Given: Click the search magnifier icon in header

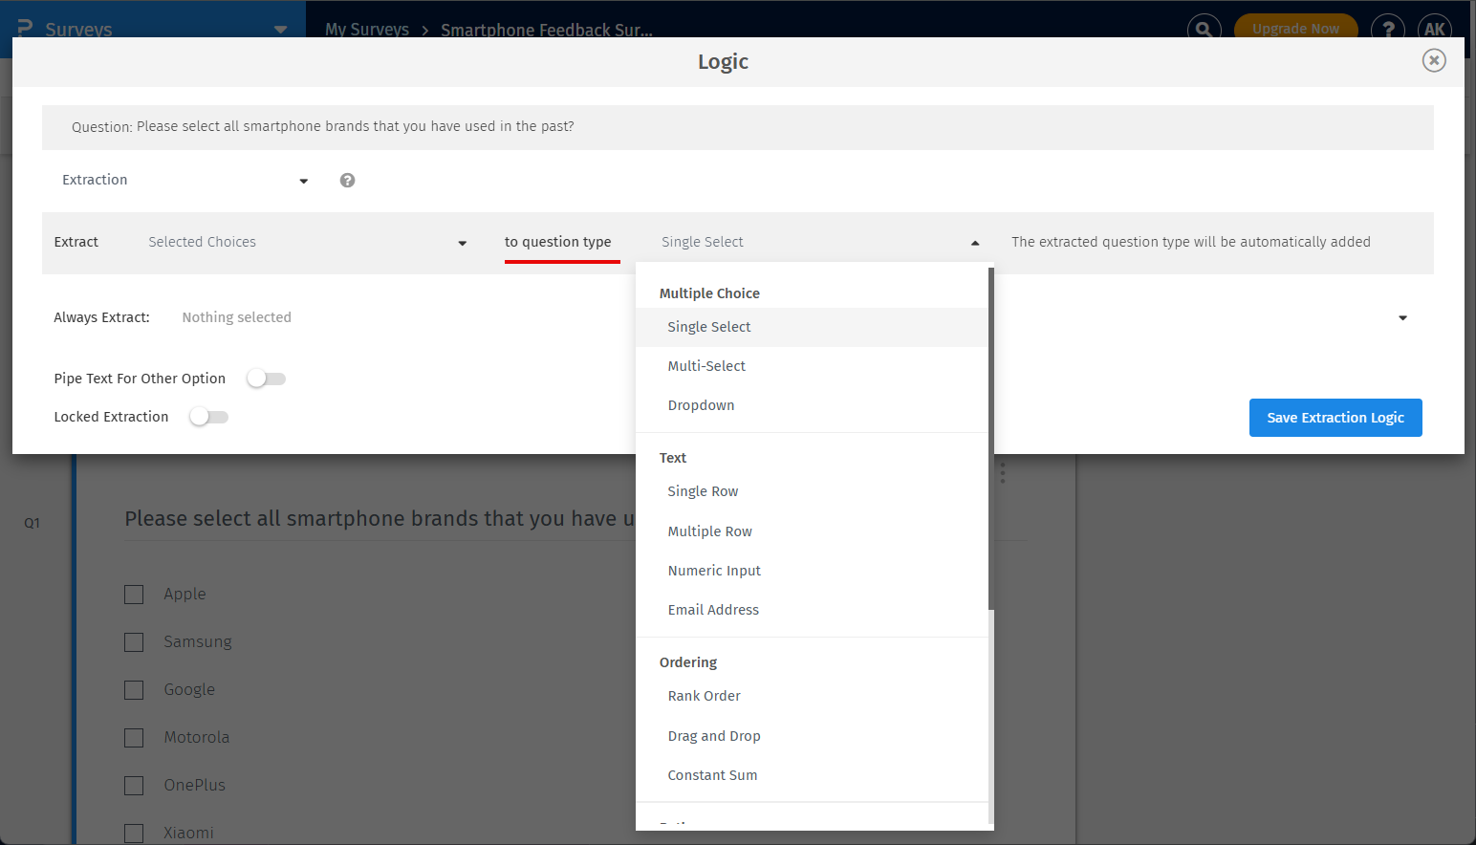Looking at the screenshot, I should click(1204, 29).
